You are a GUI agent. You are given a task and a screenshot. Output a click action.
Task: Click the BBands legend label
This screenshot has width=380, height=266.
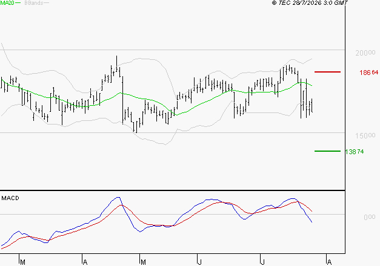click(x=34, y=3)
